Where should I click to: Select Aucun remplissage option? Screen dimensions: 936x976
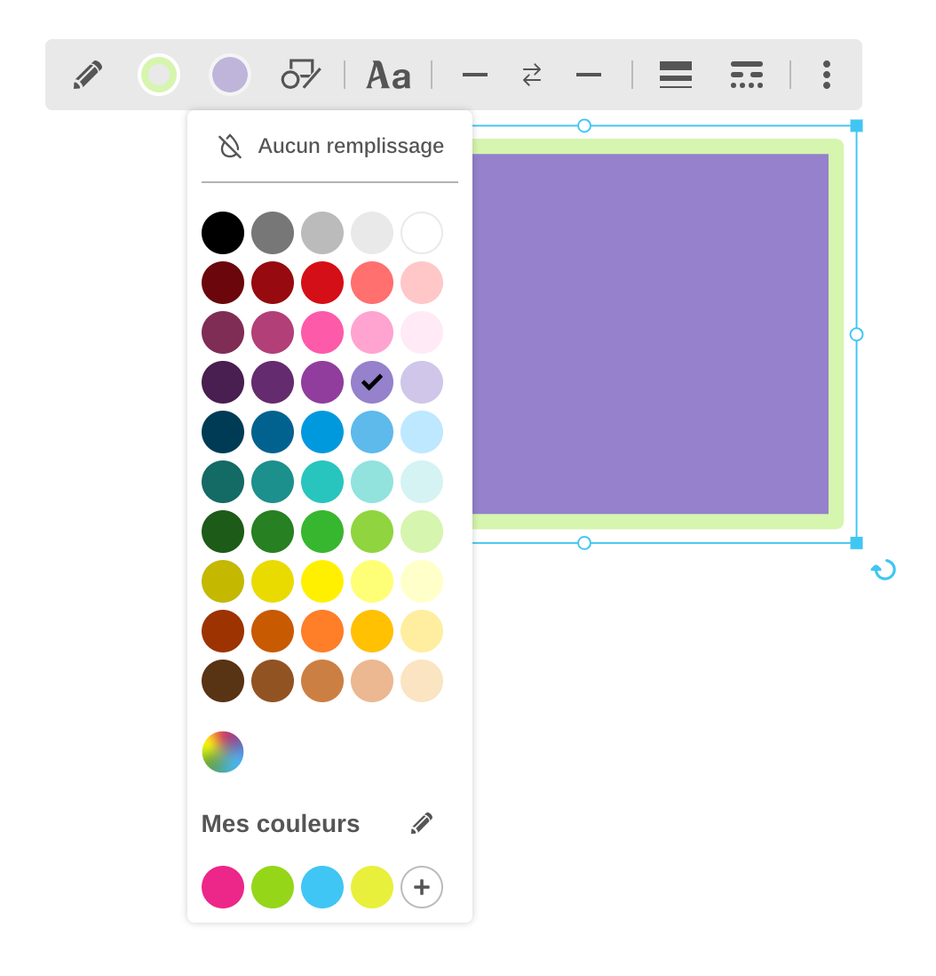click(330, 146)
